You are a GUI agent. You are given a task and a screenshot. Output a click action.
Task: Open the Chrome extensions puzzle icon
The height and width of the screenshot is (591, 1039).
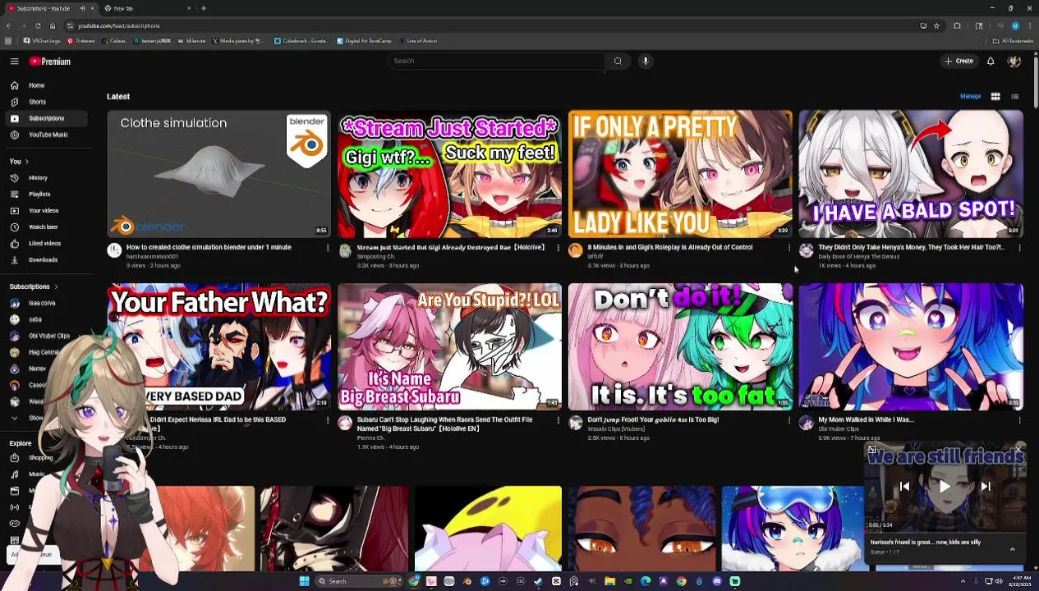click(x=957, y=25)
